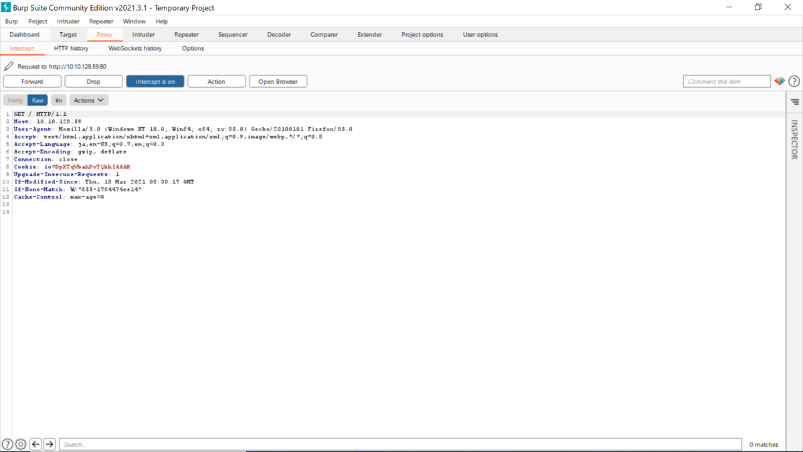This screenshot has width=803, height=452.
Task: Click the Host header line
Action: [48, 121]
